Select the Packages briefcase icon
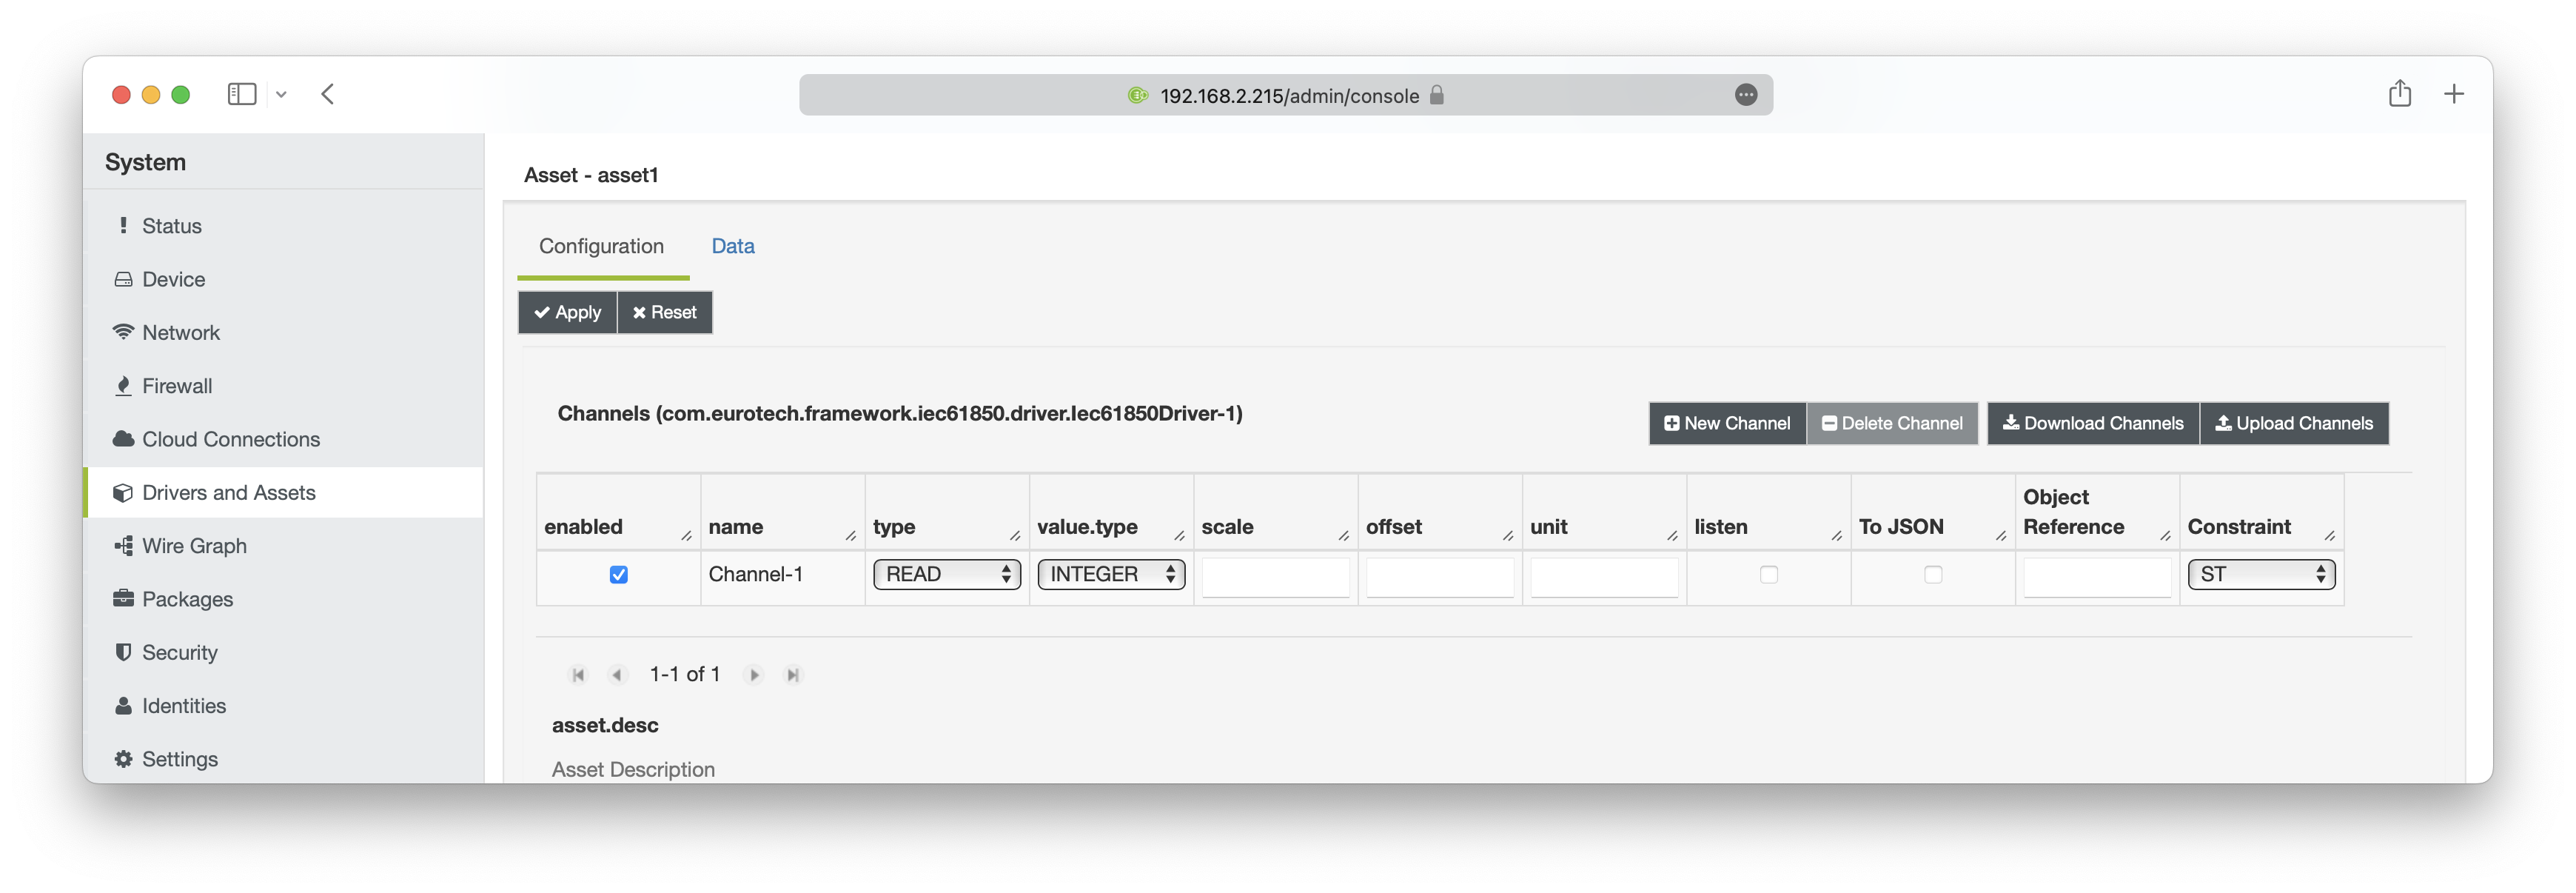The width and height of the screenshot is (2576, 893). [123, 599]
